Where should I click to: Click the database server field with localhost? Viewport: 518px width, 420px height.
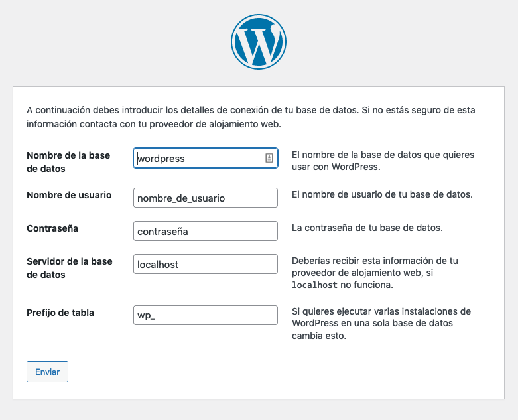(x=206, y=264)
